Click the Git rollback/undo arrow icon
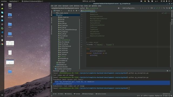This screenshot has height=97, width=173. pyautogui.click(x=164, y=8)
